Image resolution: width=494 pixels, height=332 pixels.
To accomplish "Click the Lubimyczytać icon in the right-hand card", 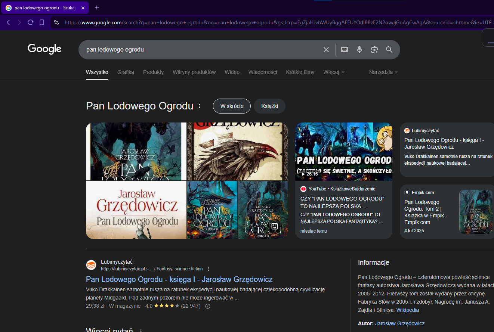I will point(407,131).
